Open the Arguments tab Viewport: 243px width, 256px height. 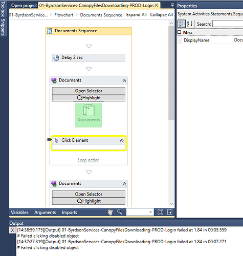(45, 212)
